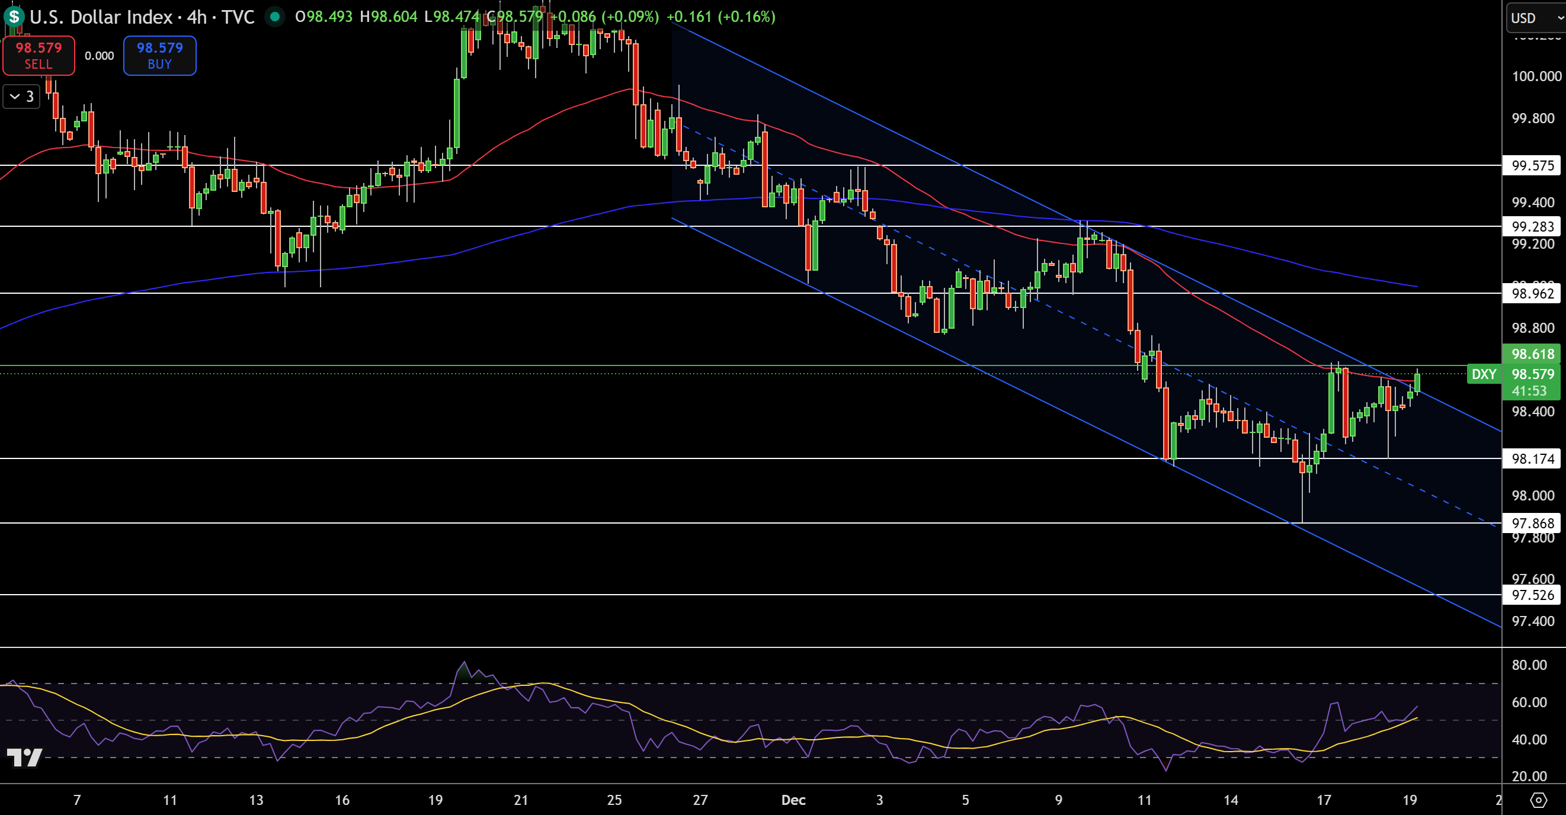Image resolution: width=1566 pixels, height=815 pixels.
Task: Click the blue BUY button showing 98.579
Action: [159, 55]
